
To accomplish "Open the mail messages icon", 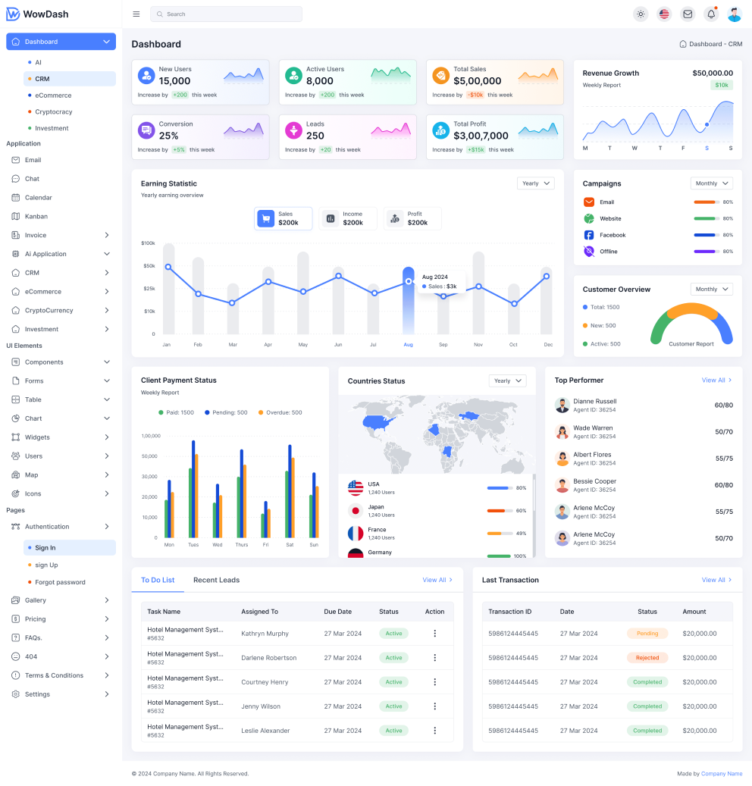I will pos(688,14).
